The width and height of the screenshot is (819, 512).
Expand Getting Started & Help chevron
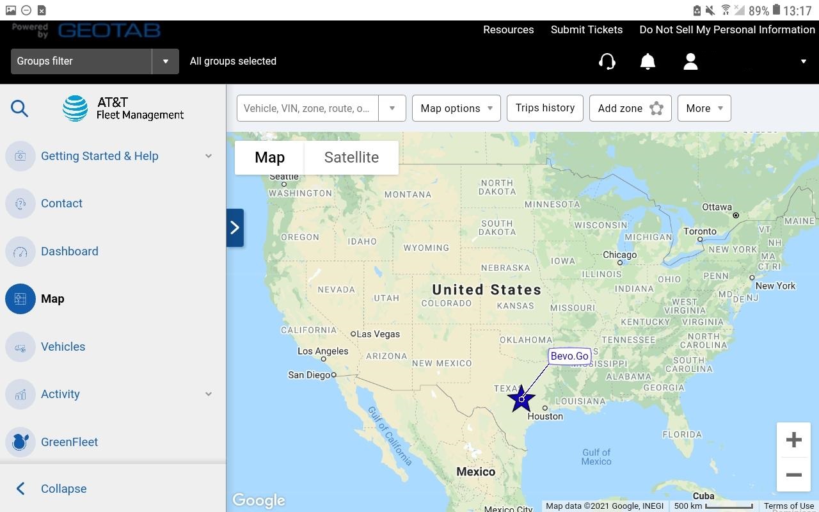209,156
